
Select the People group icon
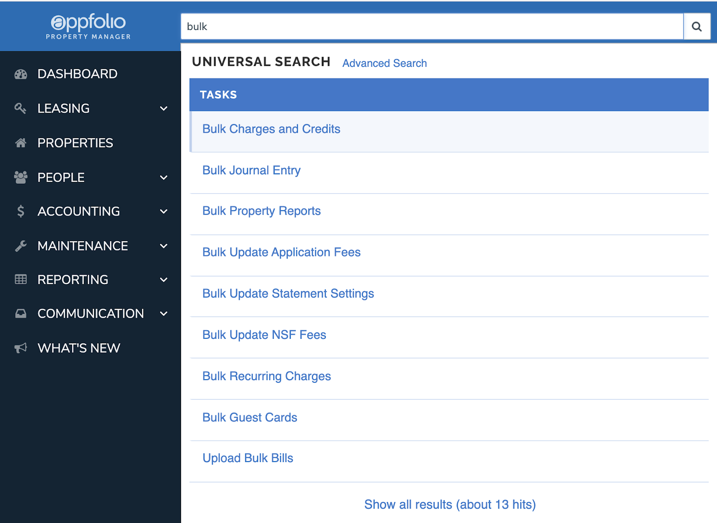[x=20, y=177]
